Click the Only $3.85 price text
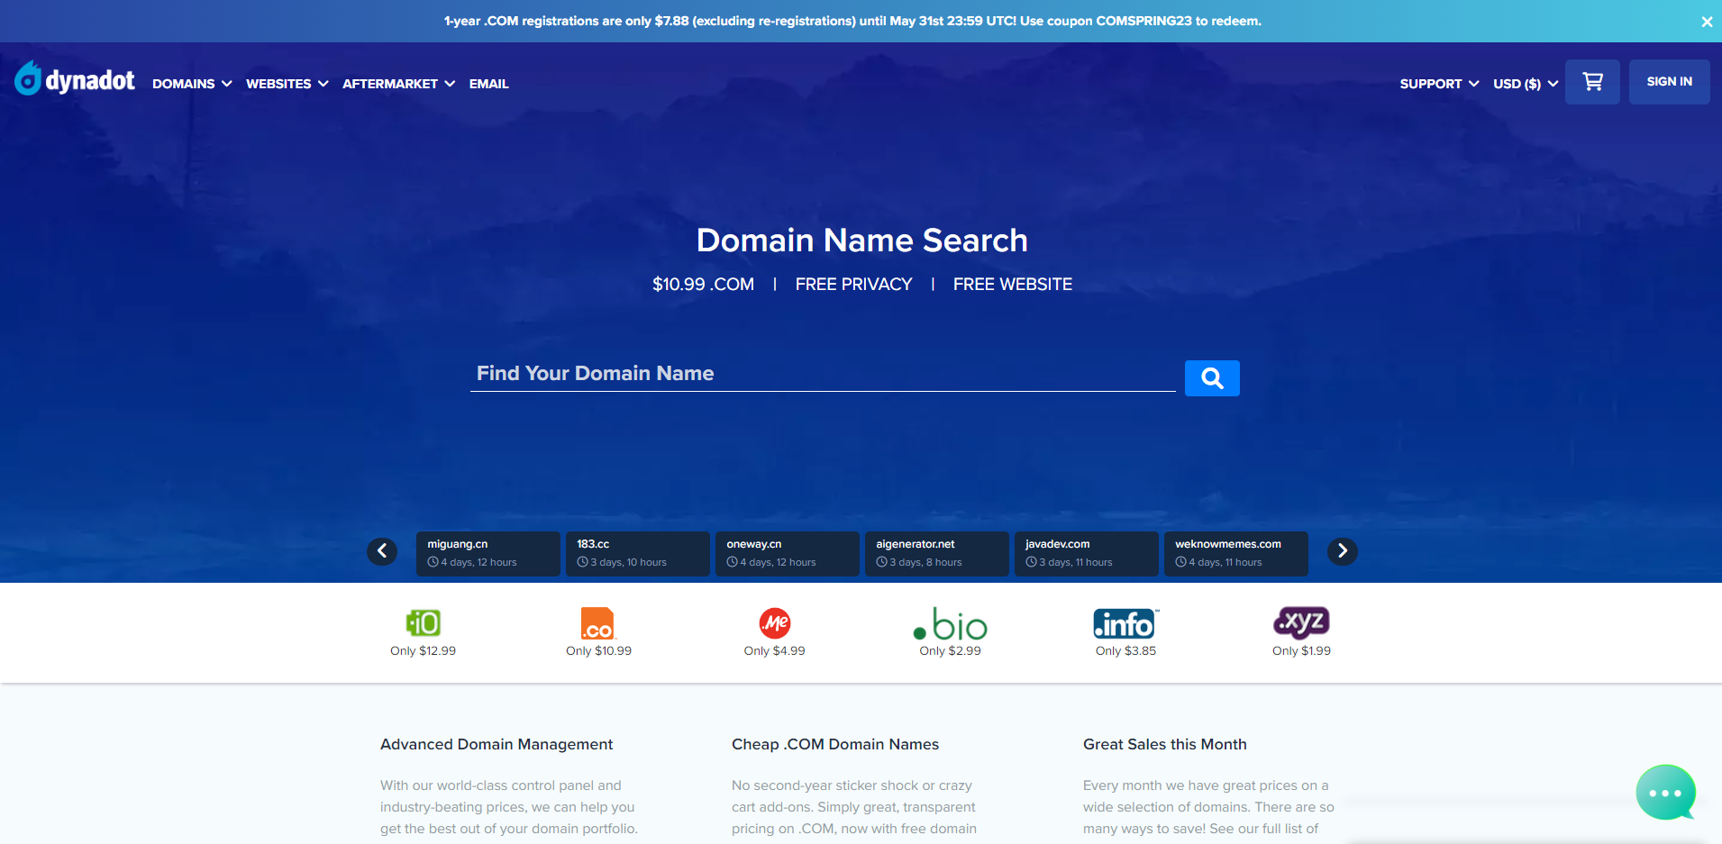 (1126, 651)
